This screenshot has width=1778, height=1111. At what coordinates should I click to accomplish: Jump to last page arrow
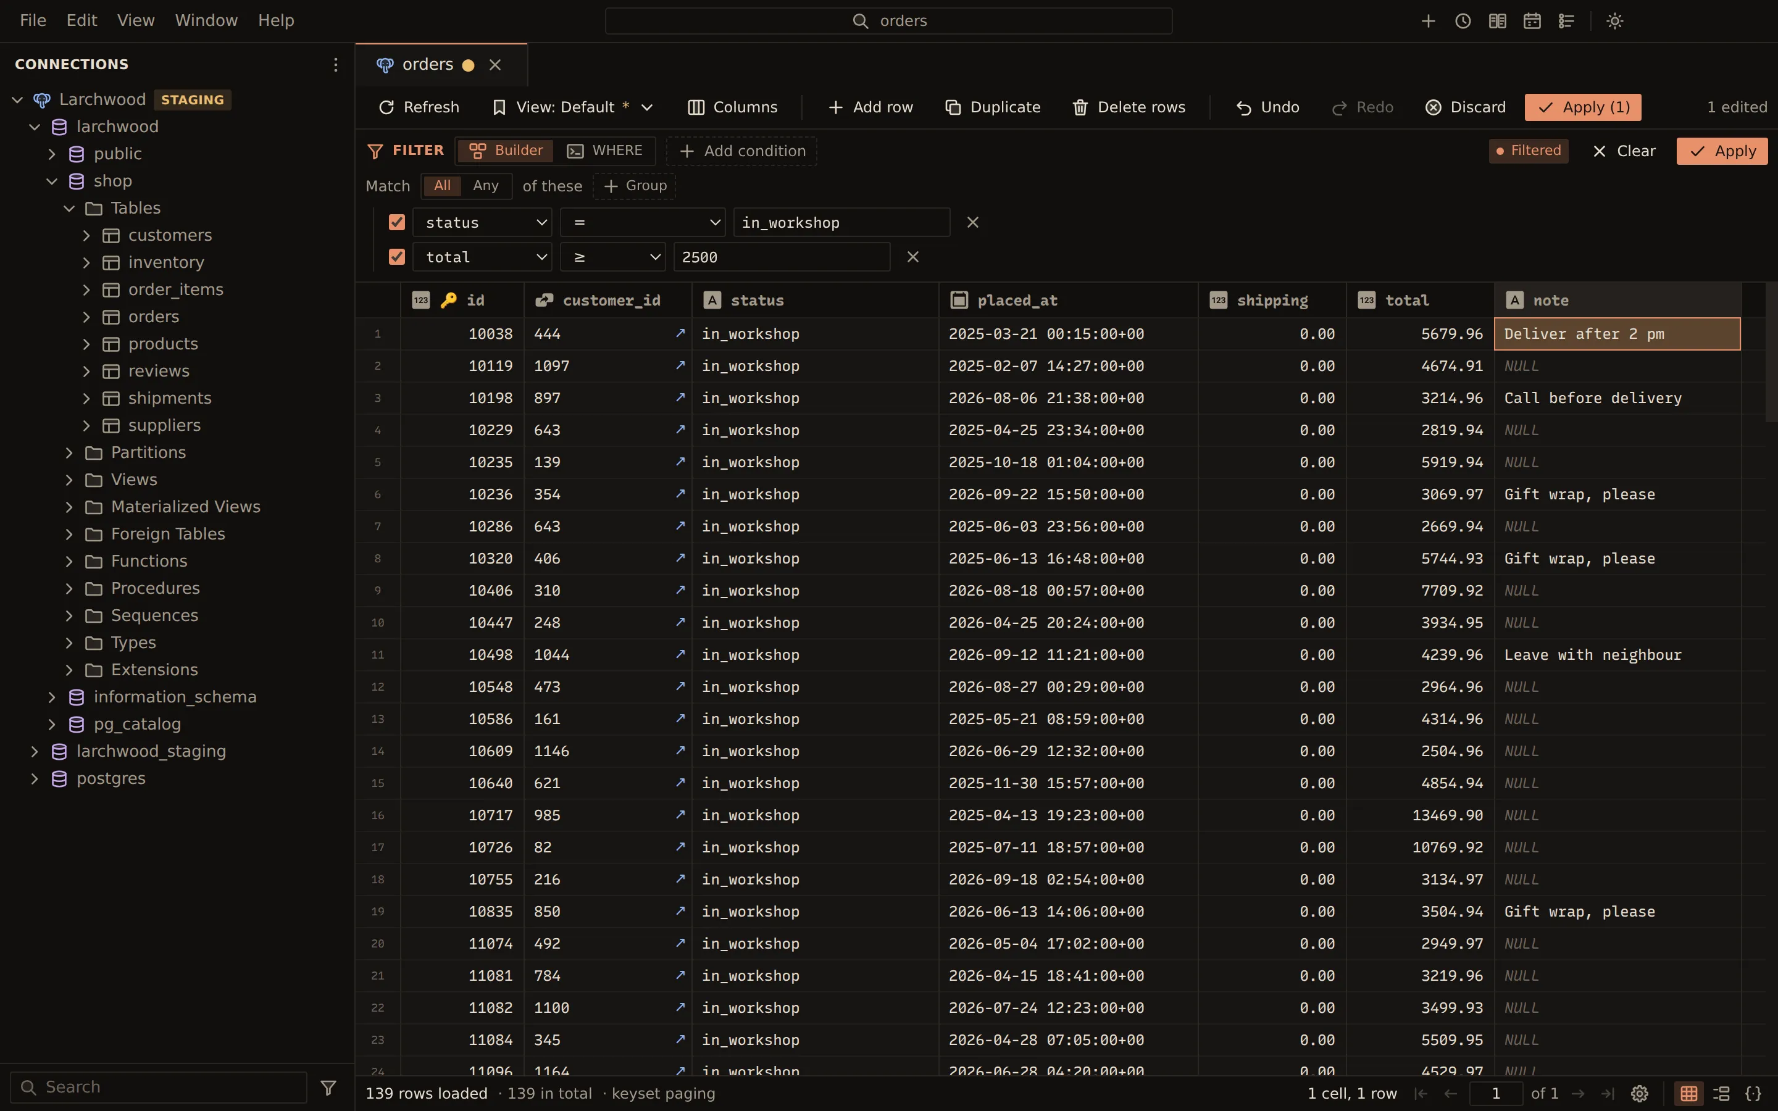(1608, 1093)
